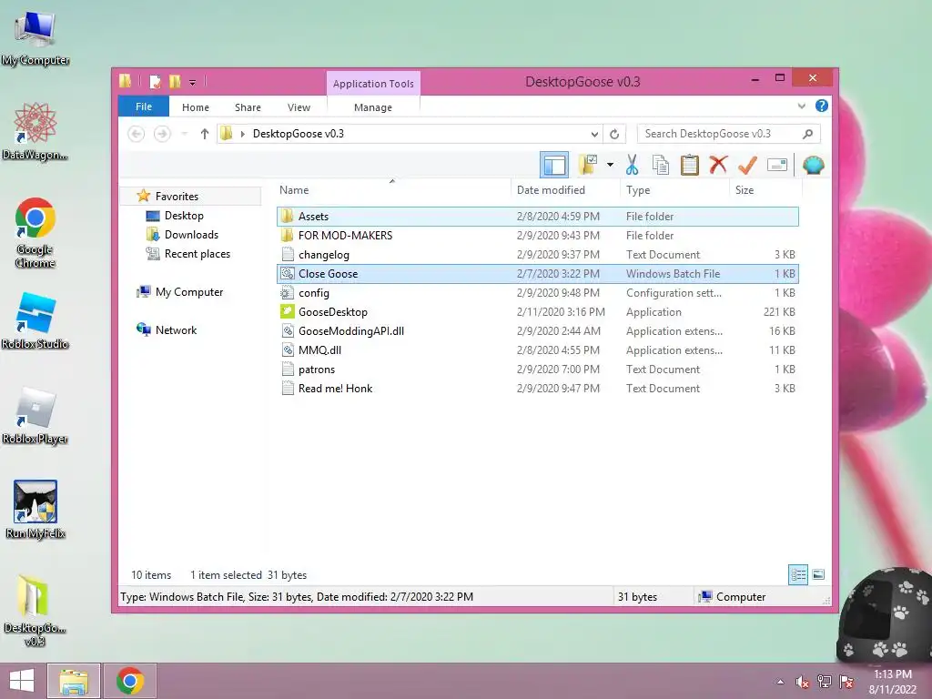
Task: Toggle the navigation pane layout button
Action: pyautogui.click(x=554, y=165)
